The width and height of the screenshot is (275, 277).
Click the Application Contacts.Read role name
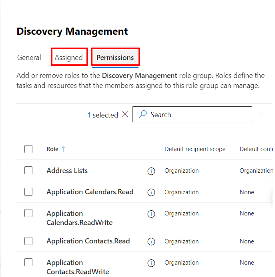tap(88, 241)
